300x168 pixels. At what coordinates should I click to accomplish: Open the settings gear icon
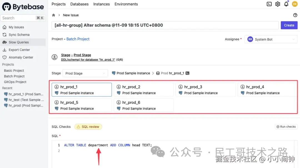pos(277,4)
